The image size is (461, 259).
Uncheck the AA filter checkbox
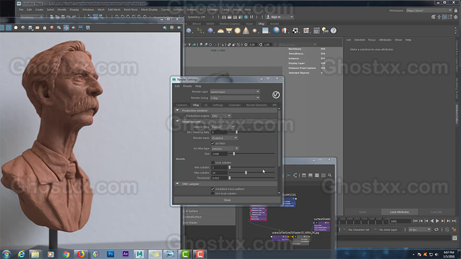click(x=213, y=143)
